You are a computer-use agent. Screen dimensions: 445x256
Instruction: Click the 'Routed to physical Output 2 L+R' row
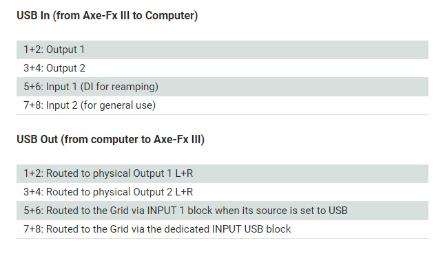pos(222,192)
